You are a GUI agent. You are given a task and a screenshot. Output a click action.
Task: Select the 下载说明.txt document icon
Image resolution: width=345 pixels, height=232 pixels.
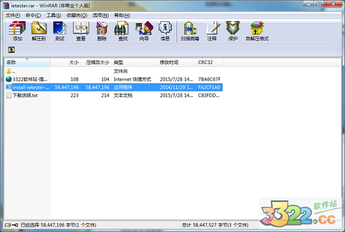[x=9, y=95]
